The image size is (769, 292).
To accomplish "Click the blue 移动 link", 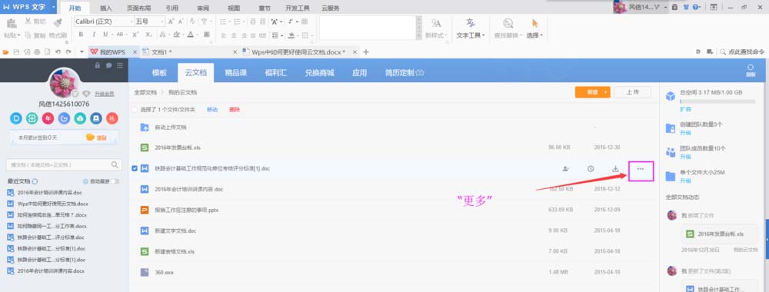I will (x=212, y=110).
